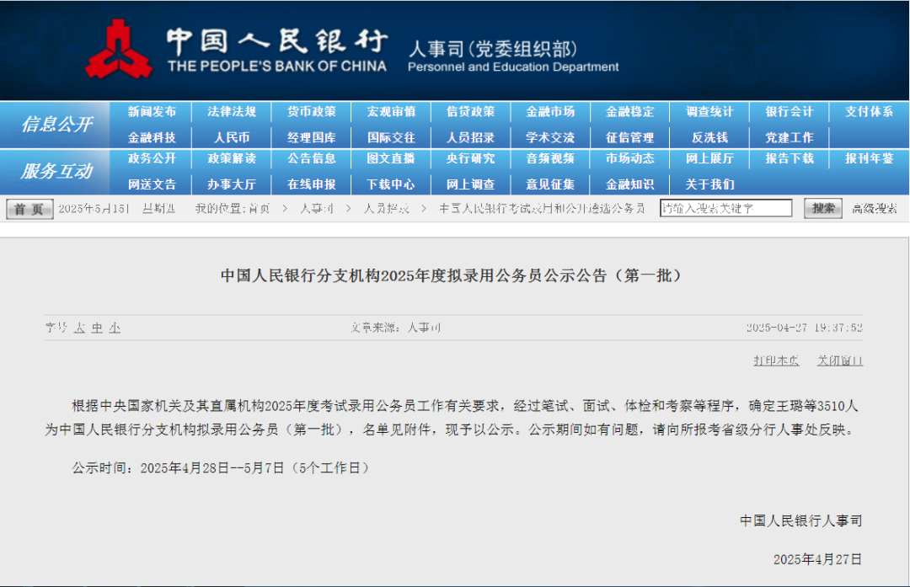Visit 金融知识 link
Viewport: 910px width, 587px height.
[x=630, y=184]
